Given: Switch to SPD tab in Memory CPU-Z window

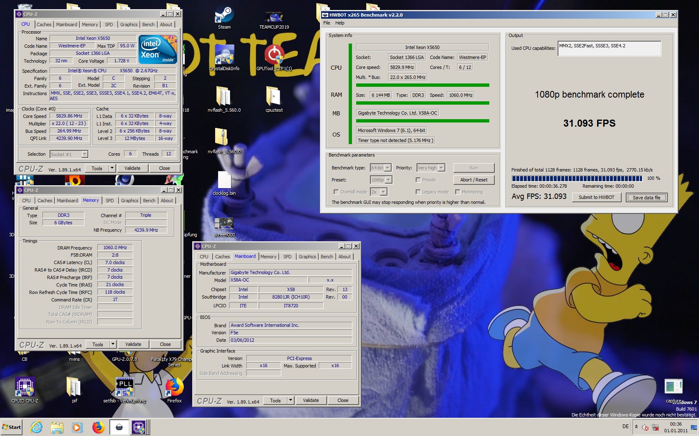Looking at the screenshot, I should (x=109, y=201).
